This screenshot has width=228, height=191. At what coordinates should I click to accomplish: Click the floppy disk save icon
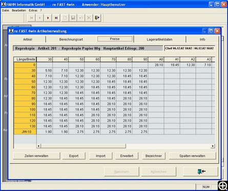(73, 18)
